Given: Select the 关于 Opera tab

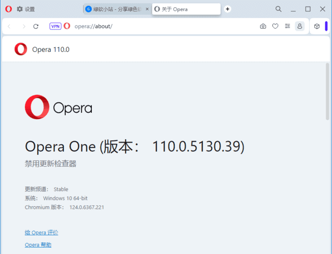Looking at the screenshot, I should 186,9.
